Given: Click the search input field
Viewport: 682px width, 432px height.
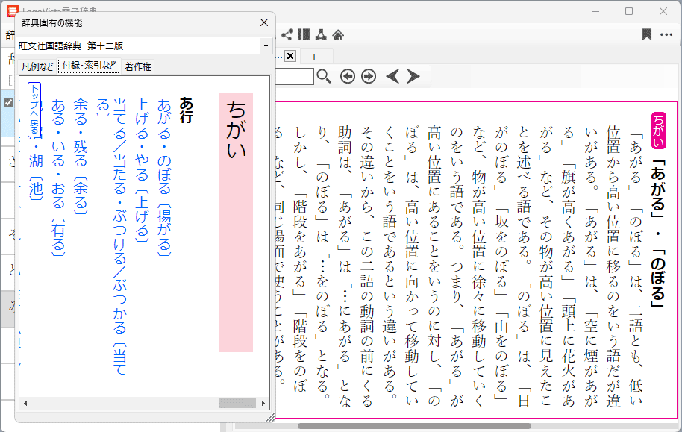Looking at the screenshot, I should [x=295, y=76].
